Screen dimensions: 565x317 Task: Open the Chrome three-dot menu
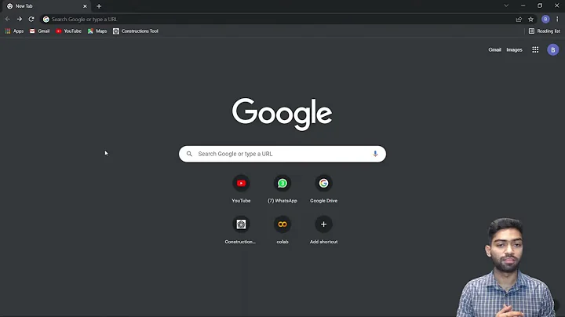tap(557, 19)
